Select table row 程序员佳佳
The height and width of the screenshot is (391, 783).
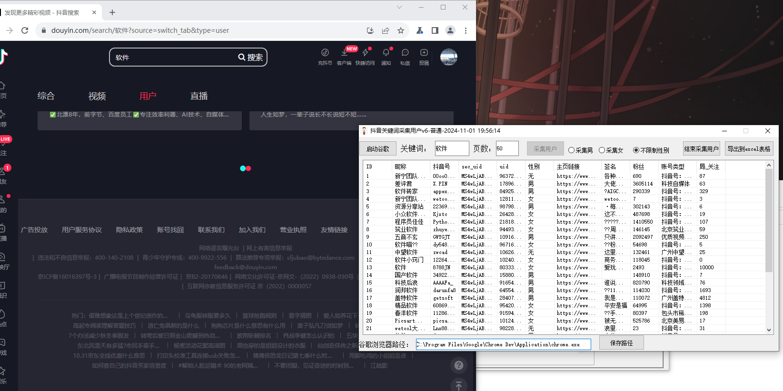pyautogui.click(x=565, y=222)
